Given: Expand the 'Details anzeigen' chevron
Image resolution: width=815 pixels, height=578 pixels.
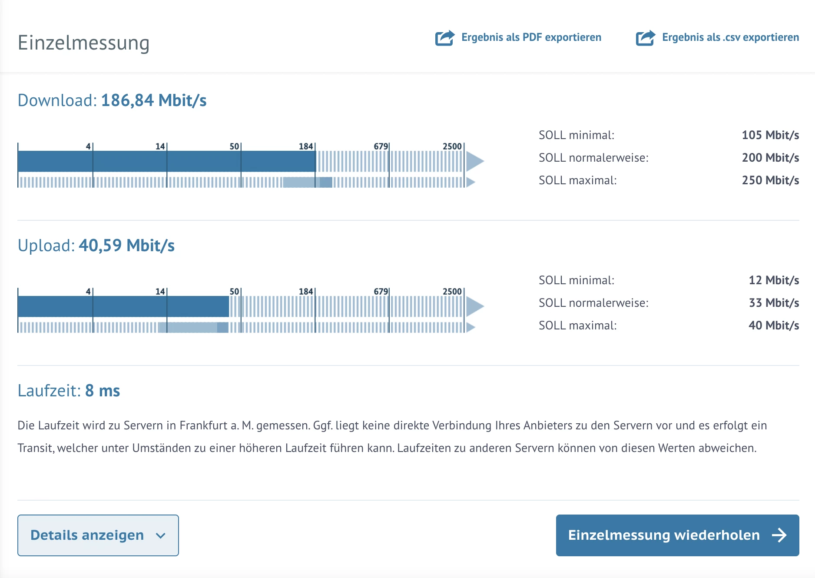Looking at the screenshot, I should click(161, 536).
